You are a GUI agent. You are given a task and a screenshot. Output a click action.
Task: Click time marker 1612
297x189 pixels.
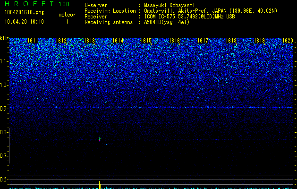tap(61, 41)
